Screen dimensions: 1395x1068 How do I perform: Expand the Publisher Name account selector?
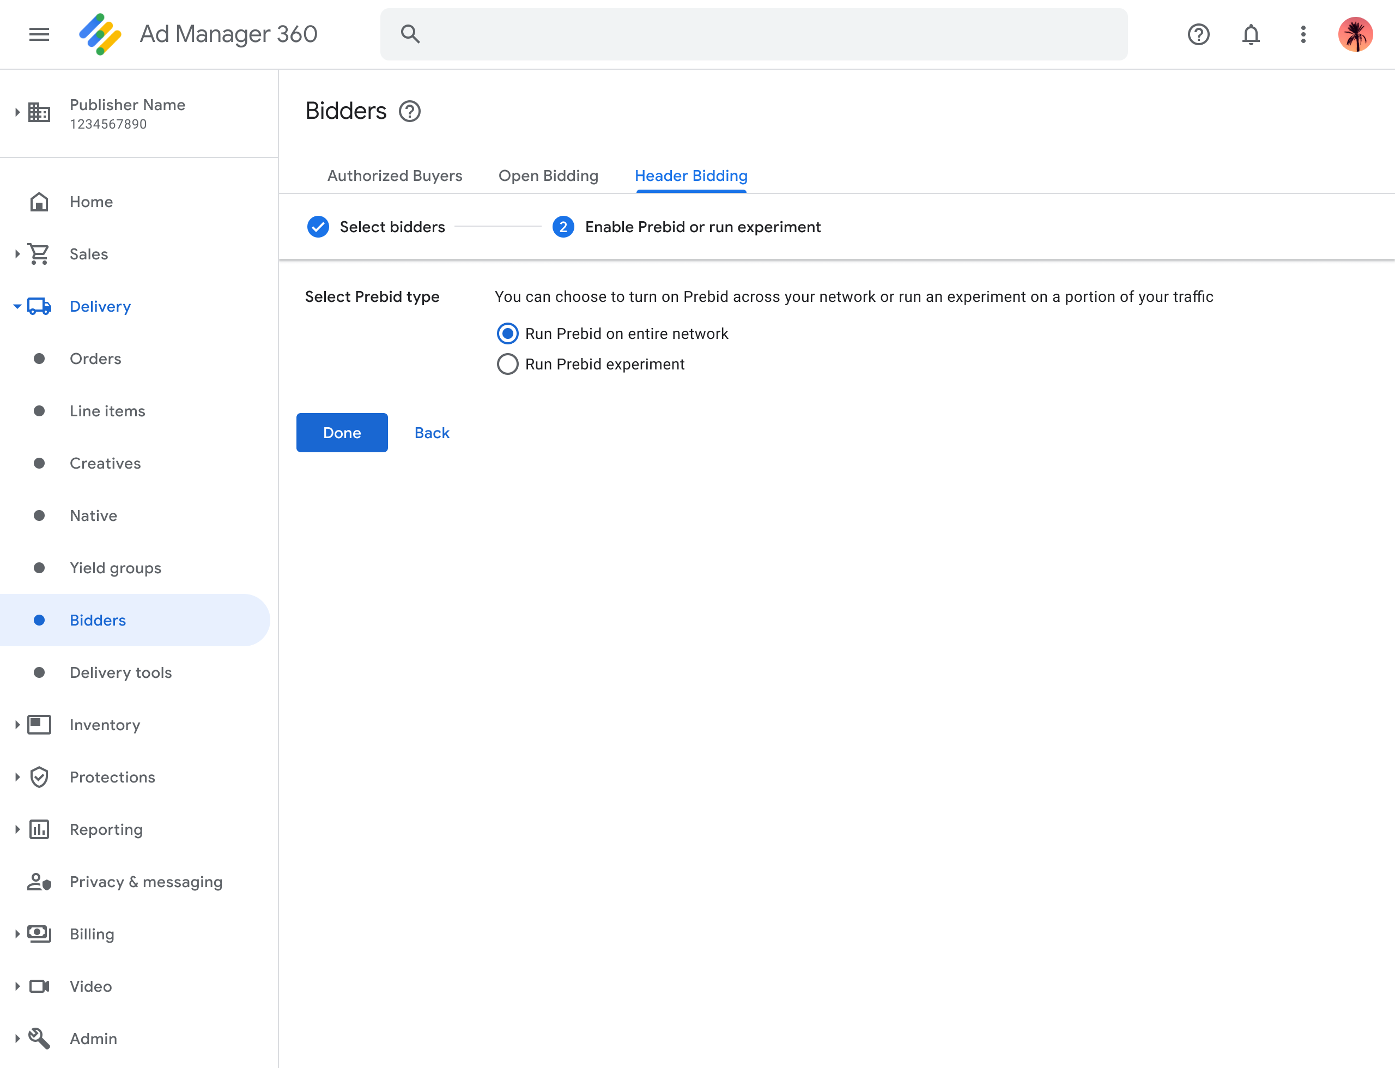tap(17, 112)
